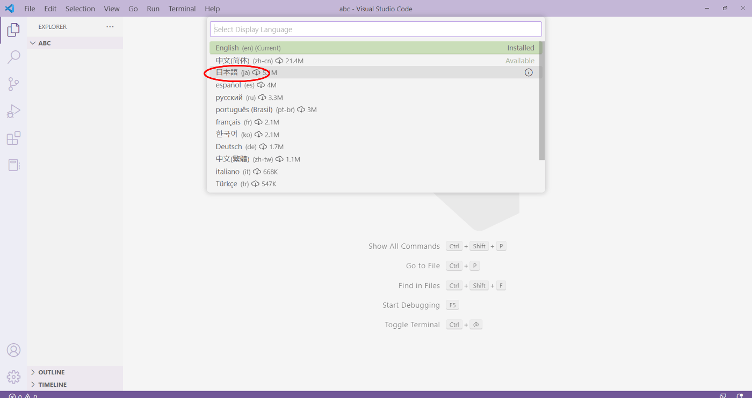
Task: Open the View menu
Action: pyautogui.click(x=112, y=9)
